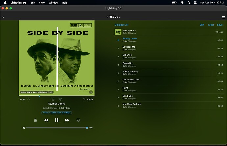227x146 pixels.
Task: Click the playing speaker indicator beside Stompy Jones
Action: tap(118, 40)
